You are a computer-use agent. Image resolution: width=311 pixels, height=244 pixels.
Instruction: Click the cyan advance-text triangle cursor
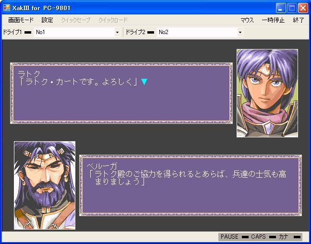pyautogui.click(x=144, y=82)
